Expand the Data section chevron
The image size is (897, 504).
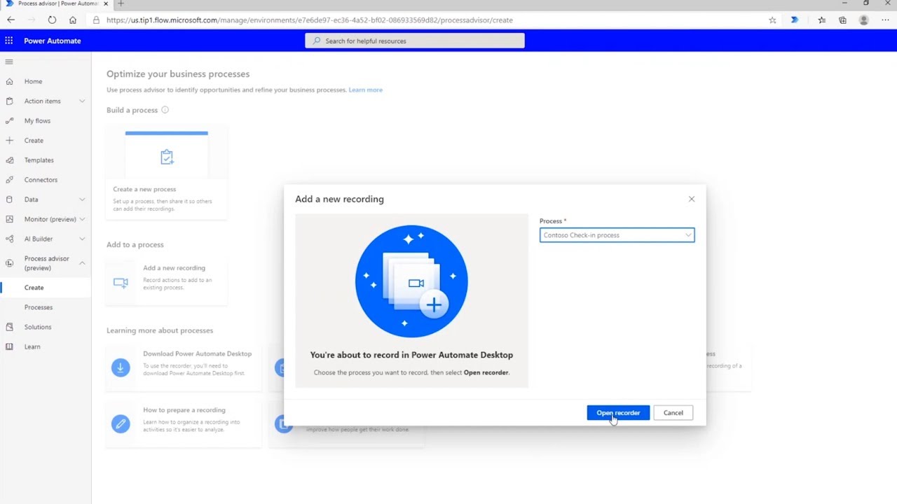[x=82, y=199]
